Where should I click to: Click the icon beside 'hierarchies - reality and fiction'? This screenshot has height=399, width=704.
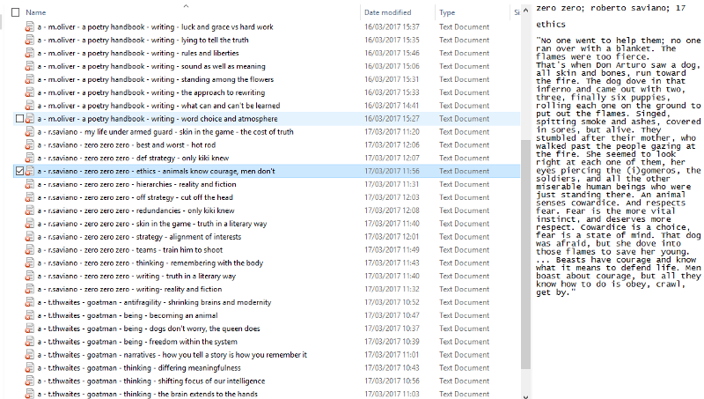pyautogui.click(x=31, y=184)
